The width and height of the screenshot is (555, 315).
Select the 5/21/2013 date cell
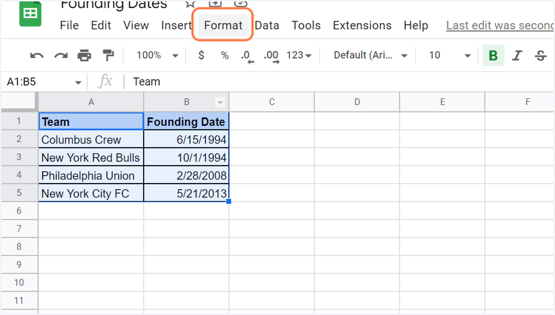[x=186, y=193]
